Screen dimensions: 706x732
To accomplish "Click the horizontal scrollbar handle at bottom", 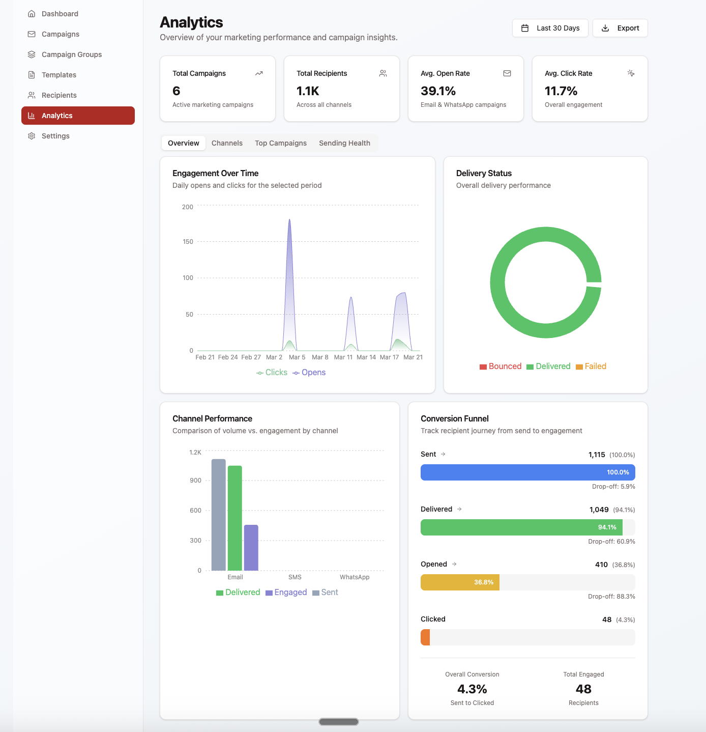I will 339,722.
